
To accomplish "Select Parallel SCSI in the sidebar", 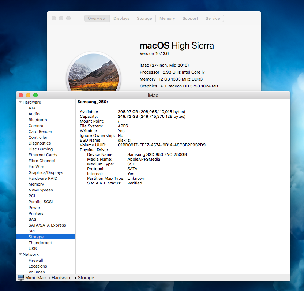I will (41, 202).
